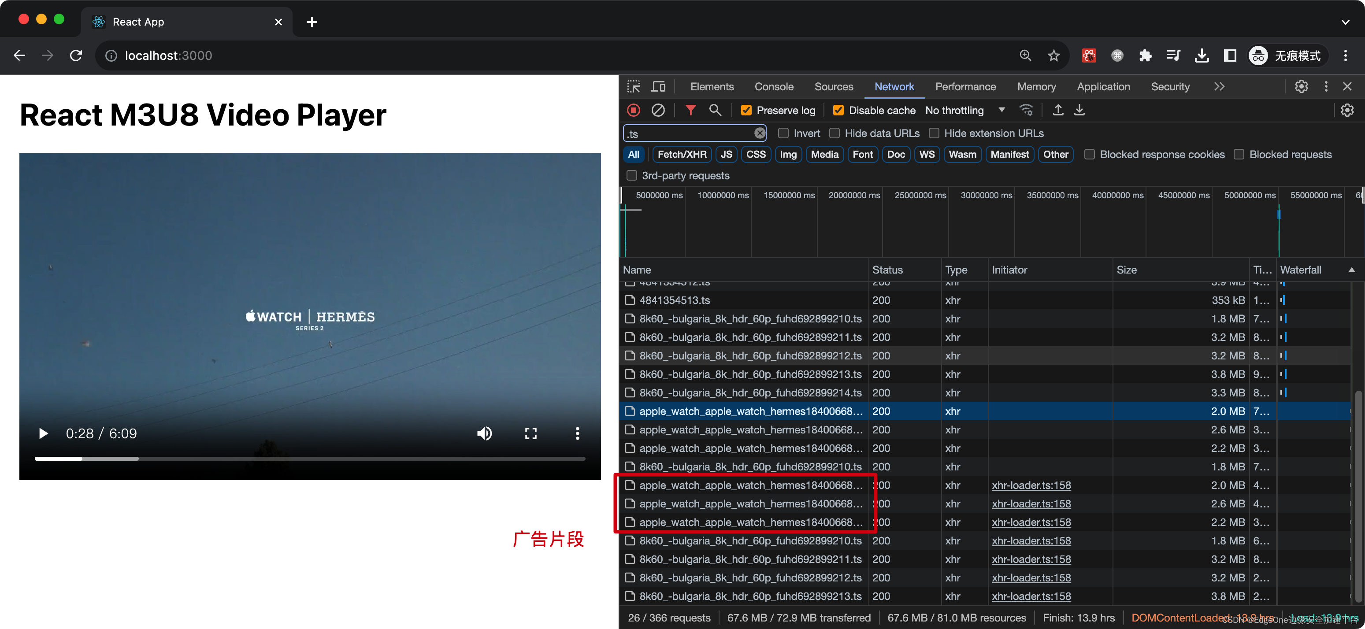Viewport: 1365px width, 629px height.
Task: Open network conditions wifi icon
Action: click(1027, 110)
